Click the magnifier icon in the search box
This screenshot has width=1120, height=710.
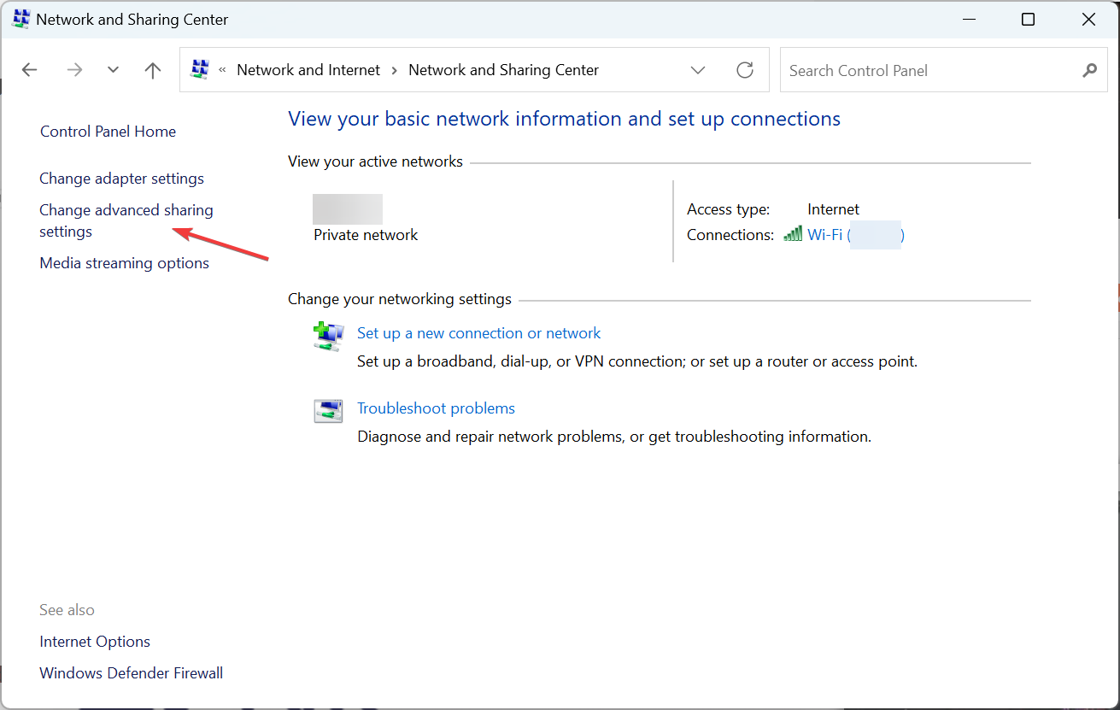[1089, 70]
